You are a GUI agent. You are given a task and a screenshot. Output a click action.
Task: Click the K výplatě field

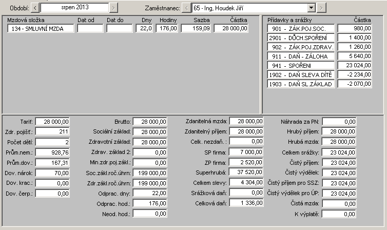[x=339, y=214]
